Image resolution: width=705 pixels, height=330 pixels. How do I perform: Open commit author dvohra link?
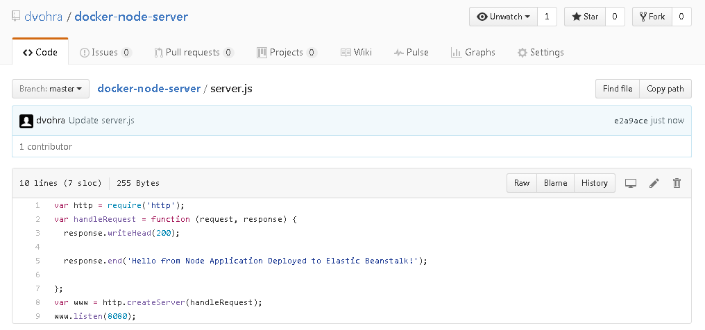point(51,121)
